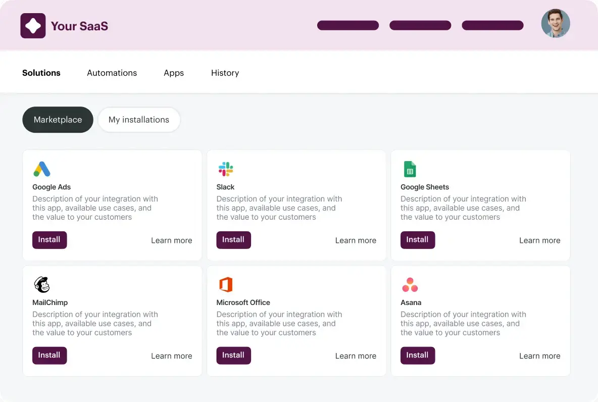The width and height of the screenshot is (598, 402).
Task: Click the Google Ads icon
Action: 42,169
